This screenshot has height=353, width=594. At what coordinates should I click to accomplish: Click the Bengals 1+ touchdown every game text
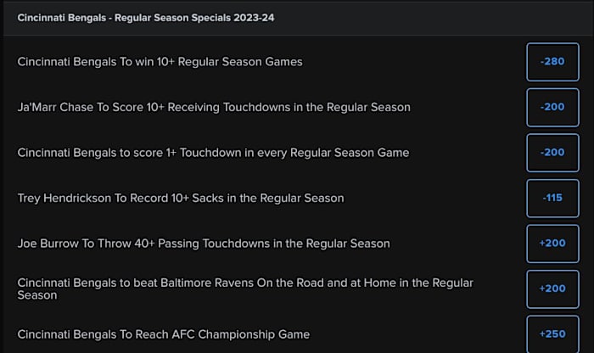[x=213, y=153]
